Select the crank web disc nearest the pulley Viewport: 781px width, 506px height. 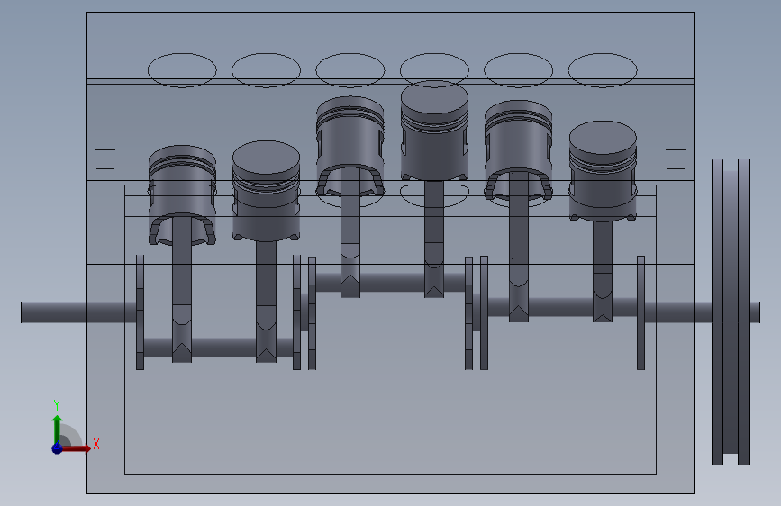(641, 312)
